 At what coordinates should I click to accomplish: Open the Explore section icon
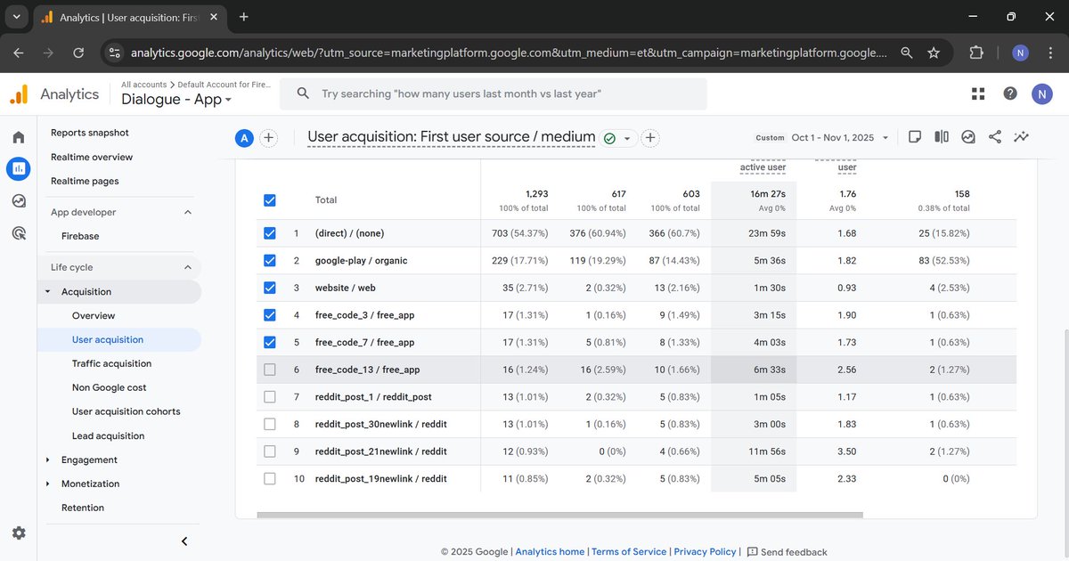pos(18,200)
